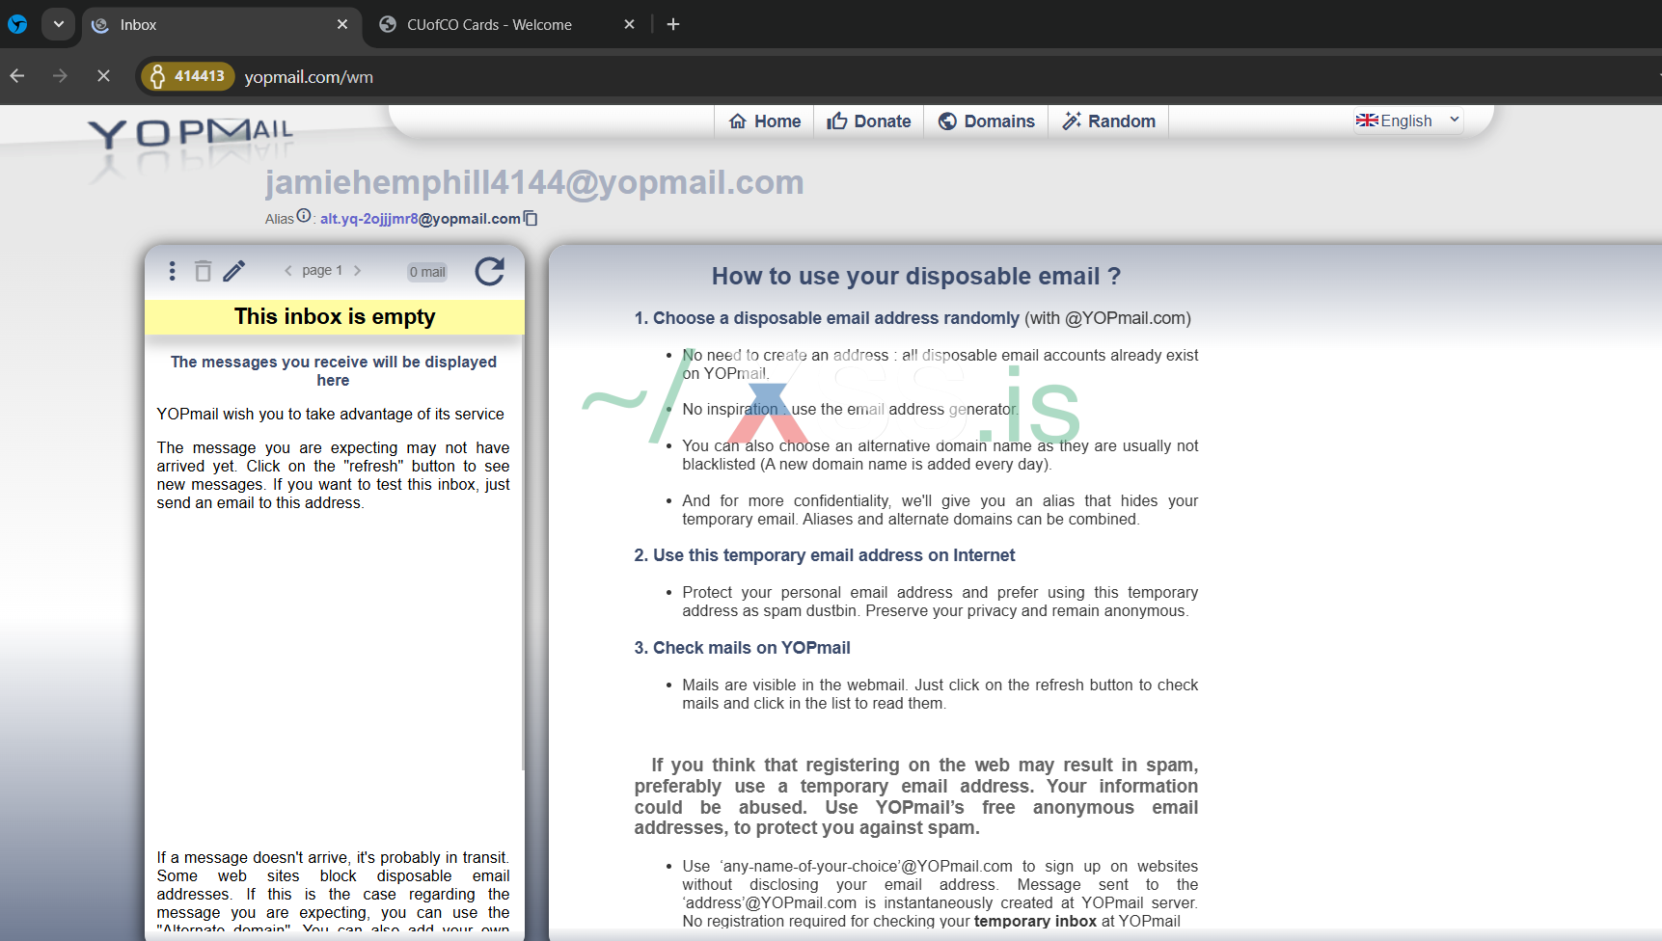
Task: Refresh the inbox with the circular arrow
Action: pyautogui.click(x=490, y=271)
